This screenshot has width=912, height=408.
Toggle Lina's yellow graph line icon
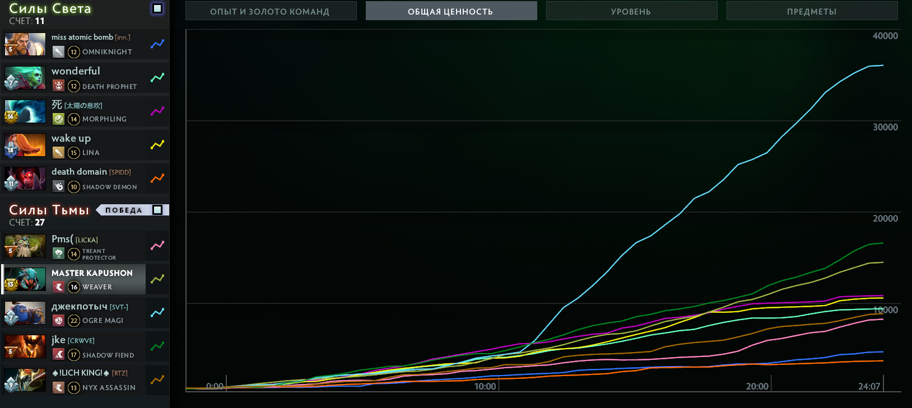point(157,144)
